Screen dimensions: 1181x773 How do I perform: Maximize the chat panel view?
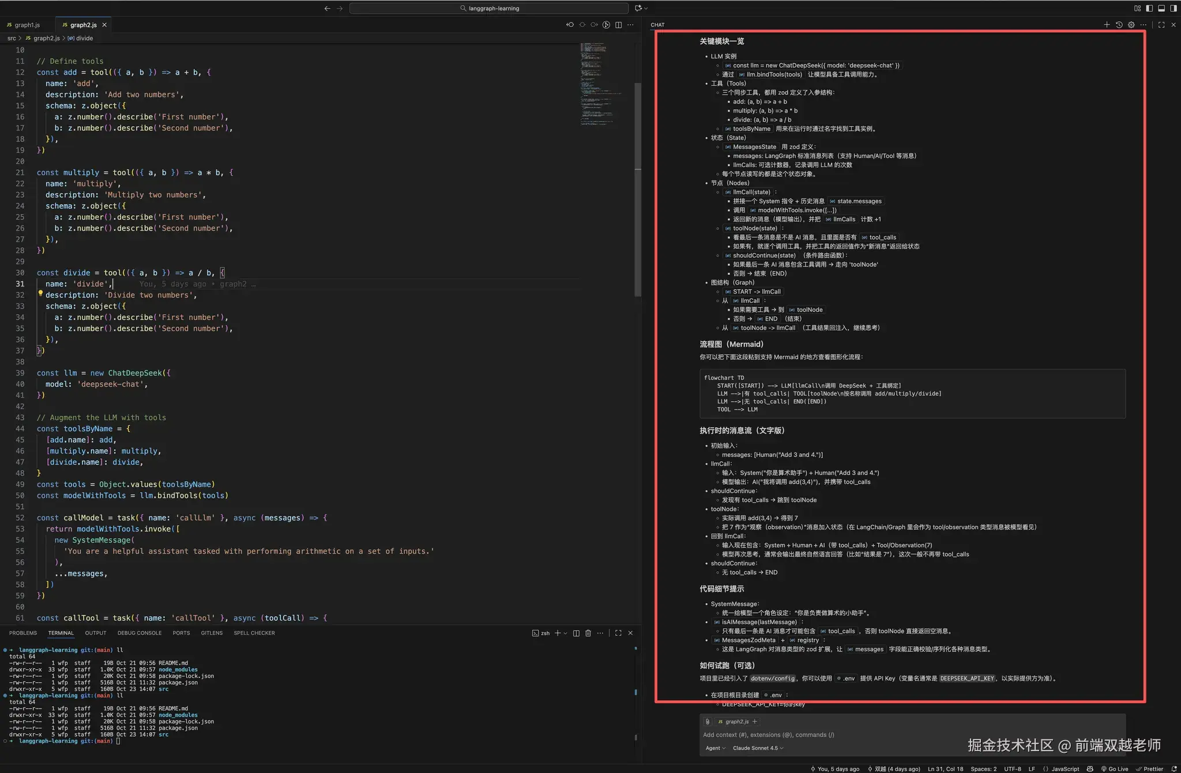click(x=1161, y=25)
